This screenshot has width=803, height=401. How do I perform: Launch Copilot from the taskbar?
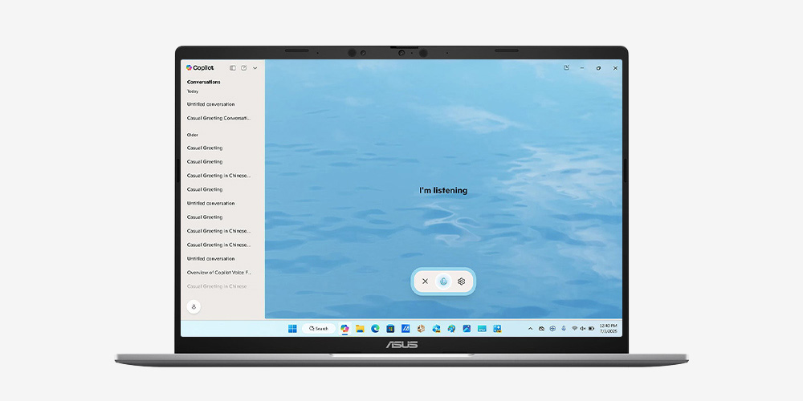click(344, 329)
